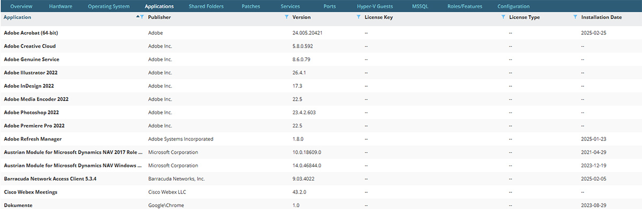This screenshot has height=209, width=642.
Task: Click installation date 2023-12-19
Action: point(594,166)
